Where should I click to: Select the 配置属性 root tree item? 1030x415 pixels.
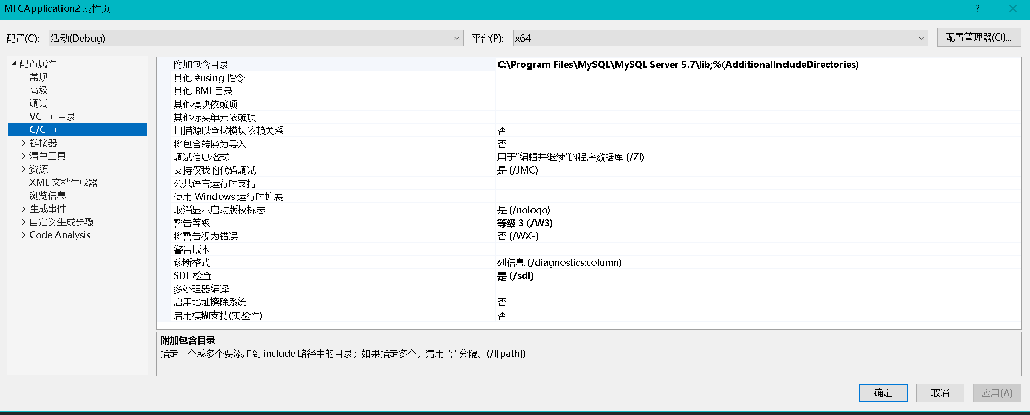[38, 64]
